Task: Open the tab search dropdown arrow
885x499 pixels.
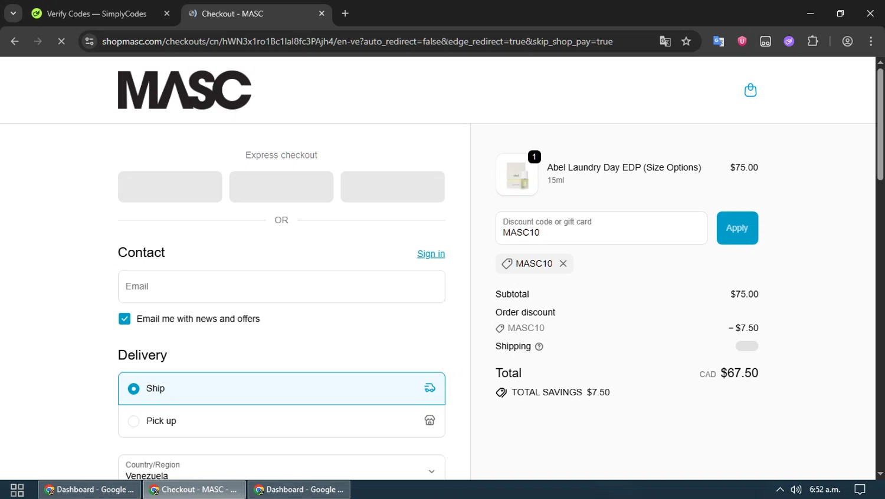Action: click(x=13, y=13)
